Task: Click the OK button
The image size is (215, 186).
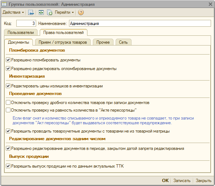Action: 165,180
